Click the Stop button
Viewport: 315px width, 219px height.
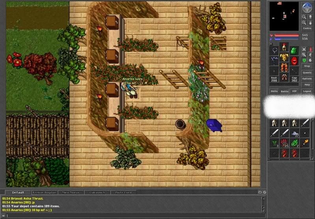coord(307,66)
